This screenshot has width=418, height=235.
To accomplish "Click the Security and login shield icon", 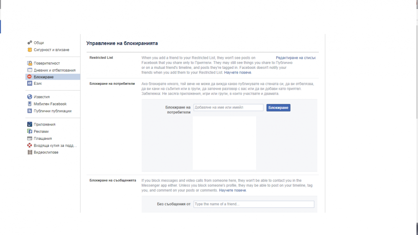I will point(30,50).
